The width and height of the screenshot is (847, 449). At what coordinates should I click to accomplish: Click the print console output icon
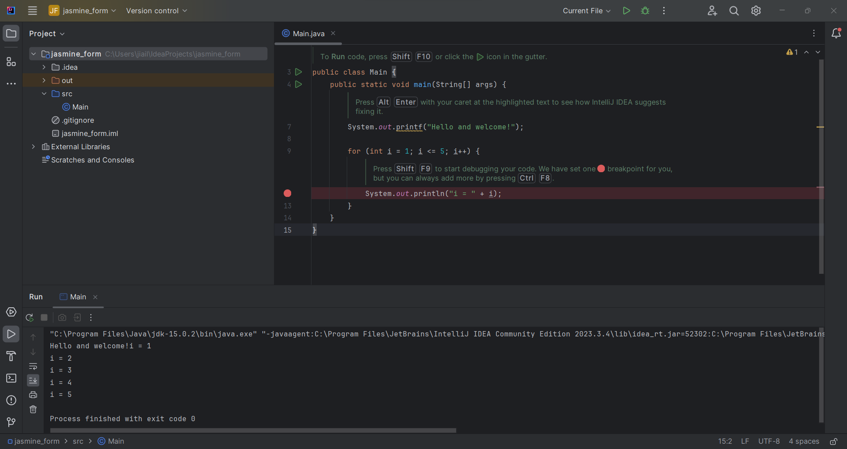(33, 395)
